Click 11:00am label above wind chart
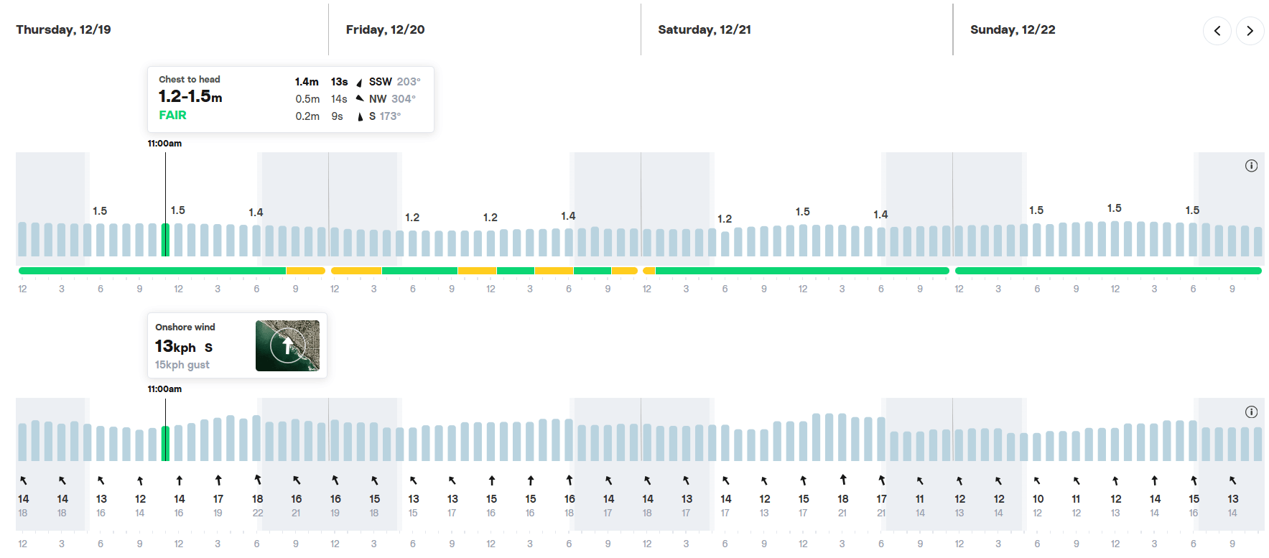 (x=164, y=389)
